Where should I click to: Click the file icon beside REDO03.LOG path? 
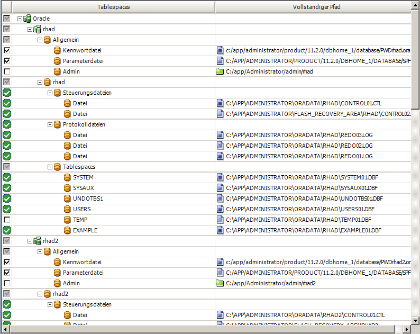pyautogui.click(x=220, y=135)
